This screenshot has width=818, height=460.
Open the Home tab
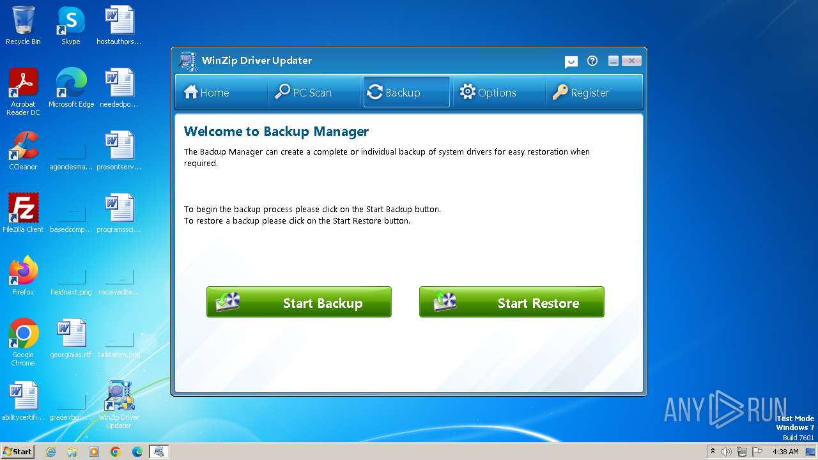pos(221,92)
